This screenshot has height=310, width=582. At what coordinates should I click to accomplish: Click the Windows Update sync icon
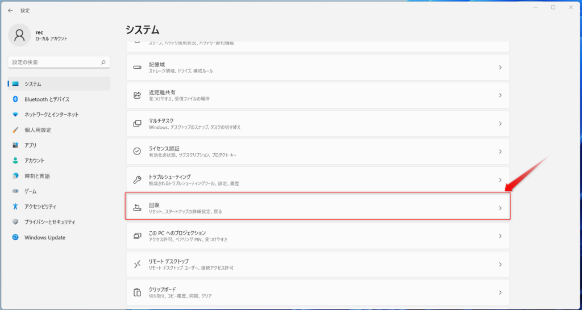point(15,237)
